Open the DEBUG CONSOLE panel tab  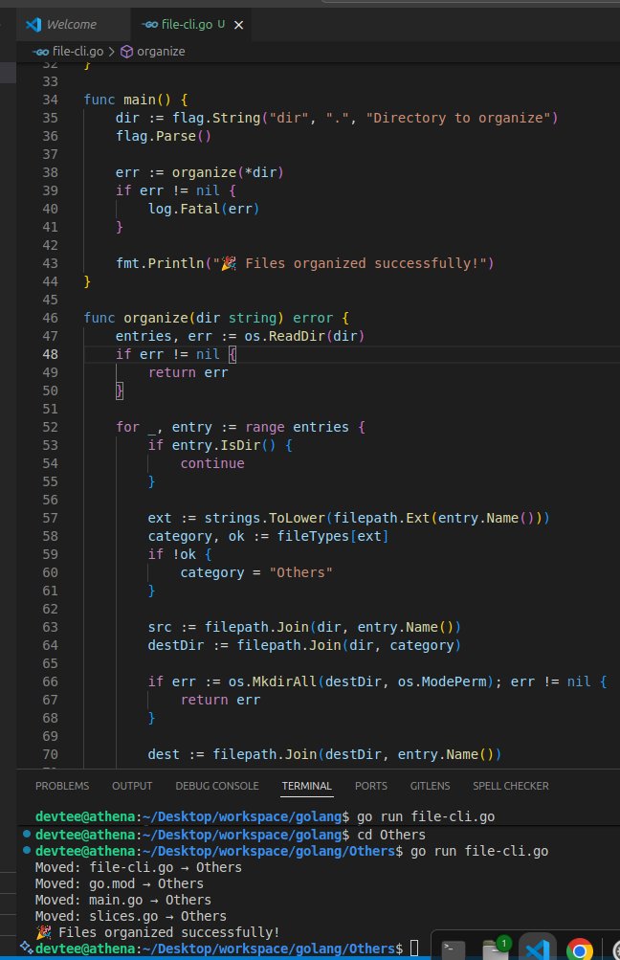pos(217,786)
